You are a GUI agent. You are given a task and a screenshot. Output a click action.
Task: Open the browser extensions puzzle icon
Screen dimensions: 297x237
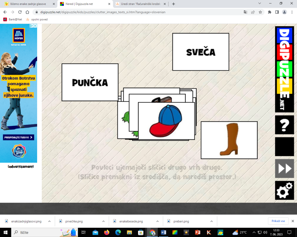point(269,12)
